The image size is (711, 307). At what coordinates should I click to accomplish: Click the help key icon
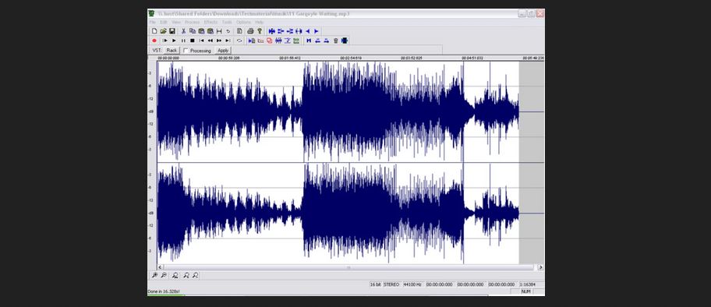pyautogui.click(x=260, y=31)
